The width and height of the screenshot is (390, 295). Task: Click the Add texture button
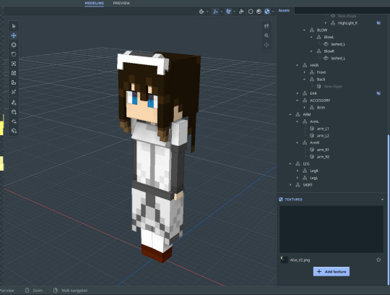pyautogui.click(x=331, y=272)
